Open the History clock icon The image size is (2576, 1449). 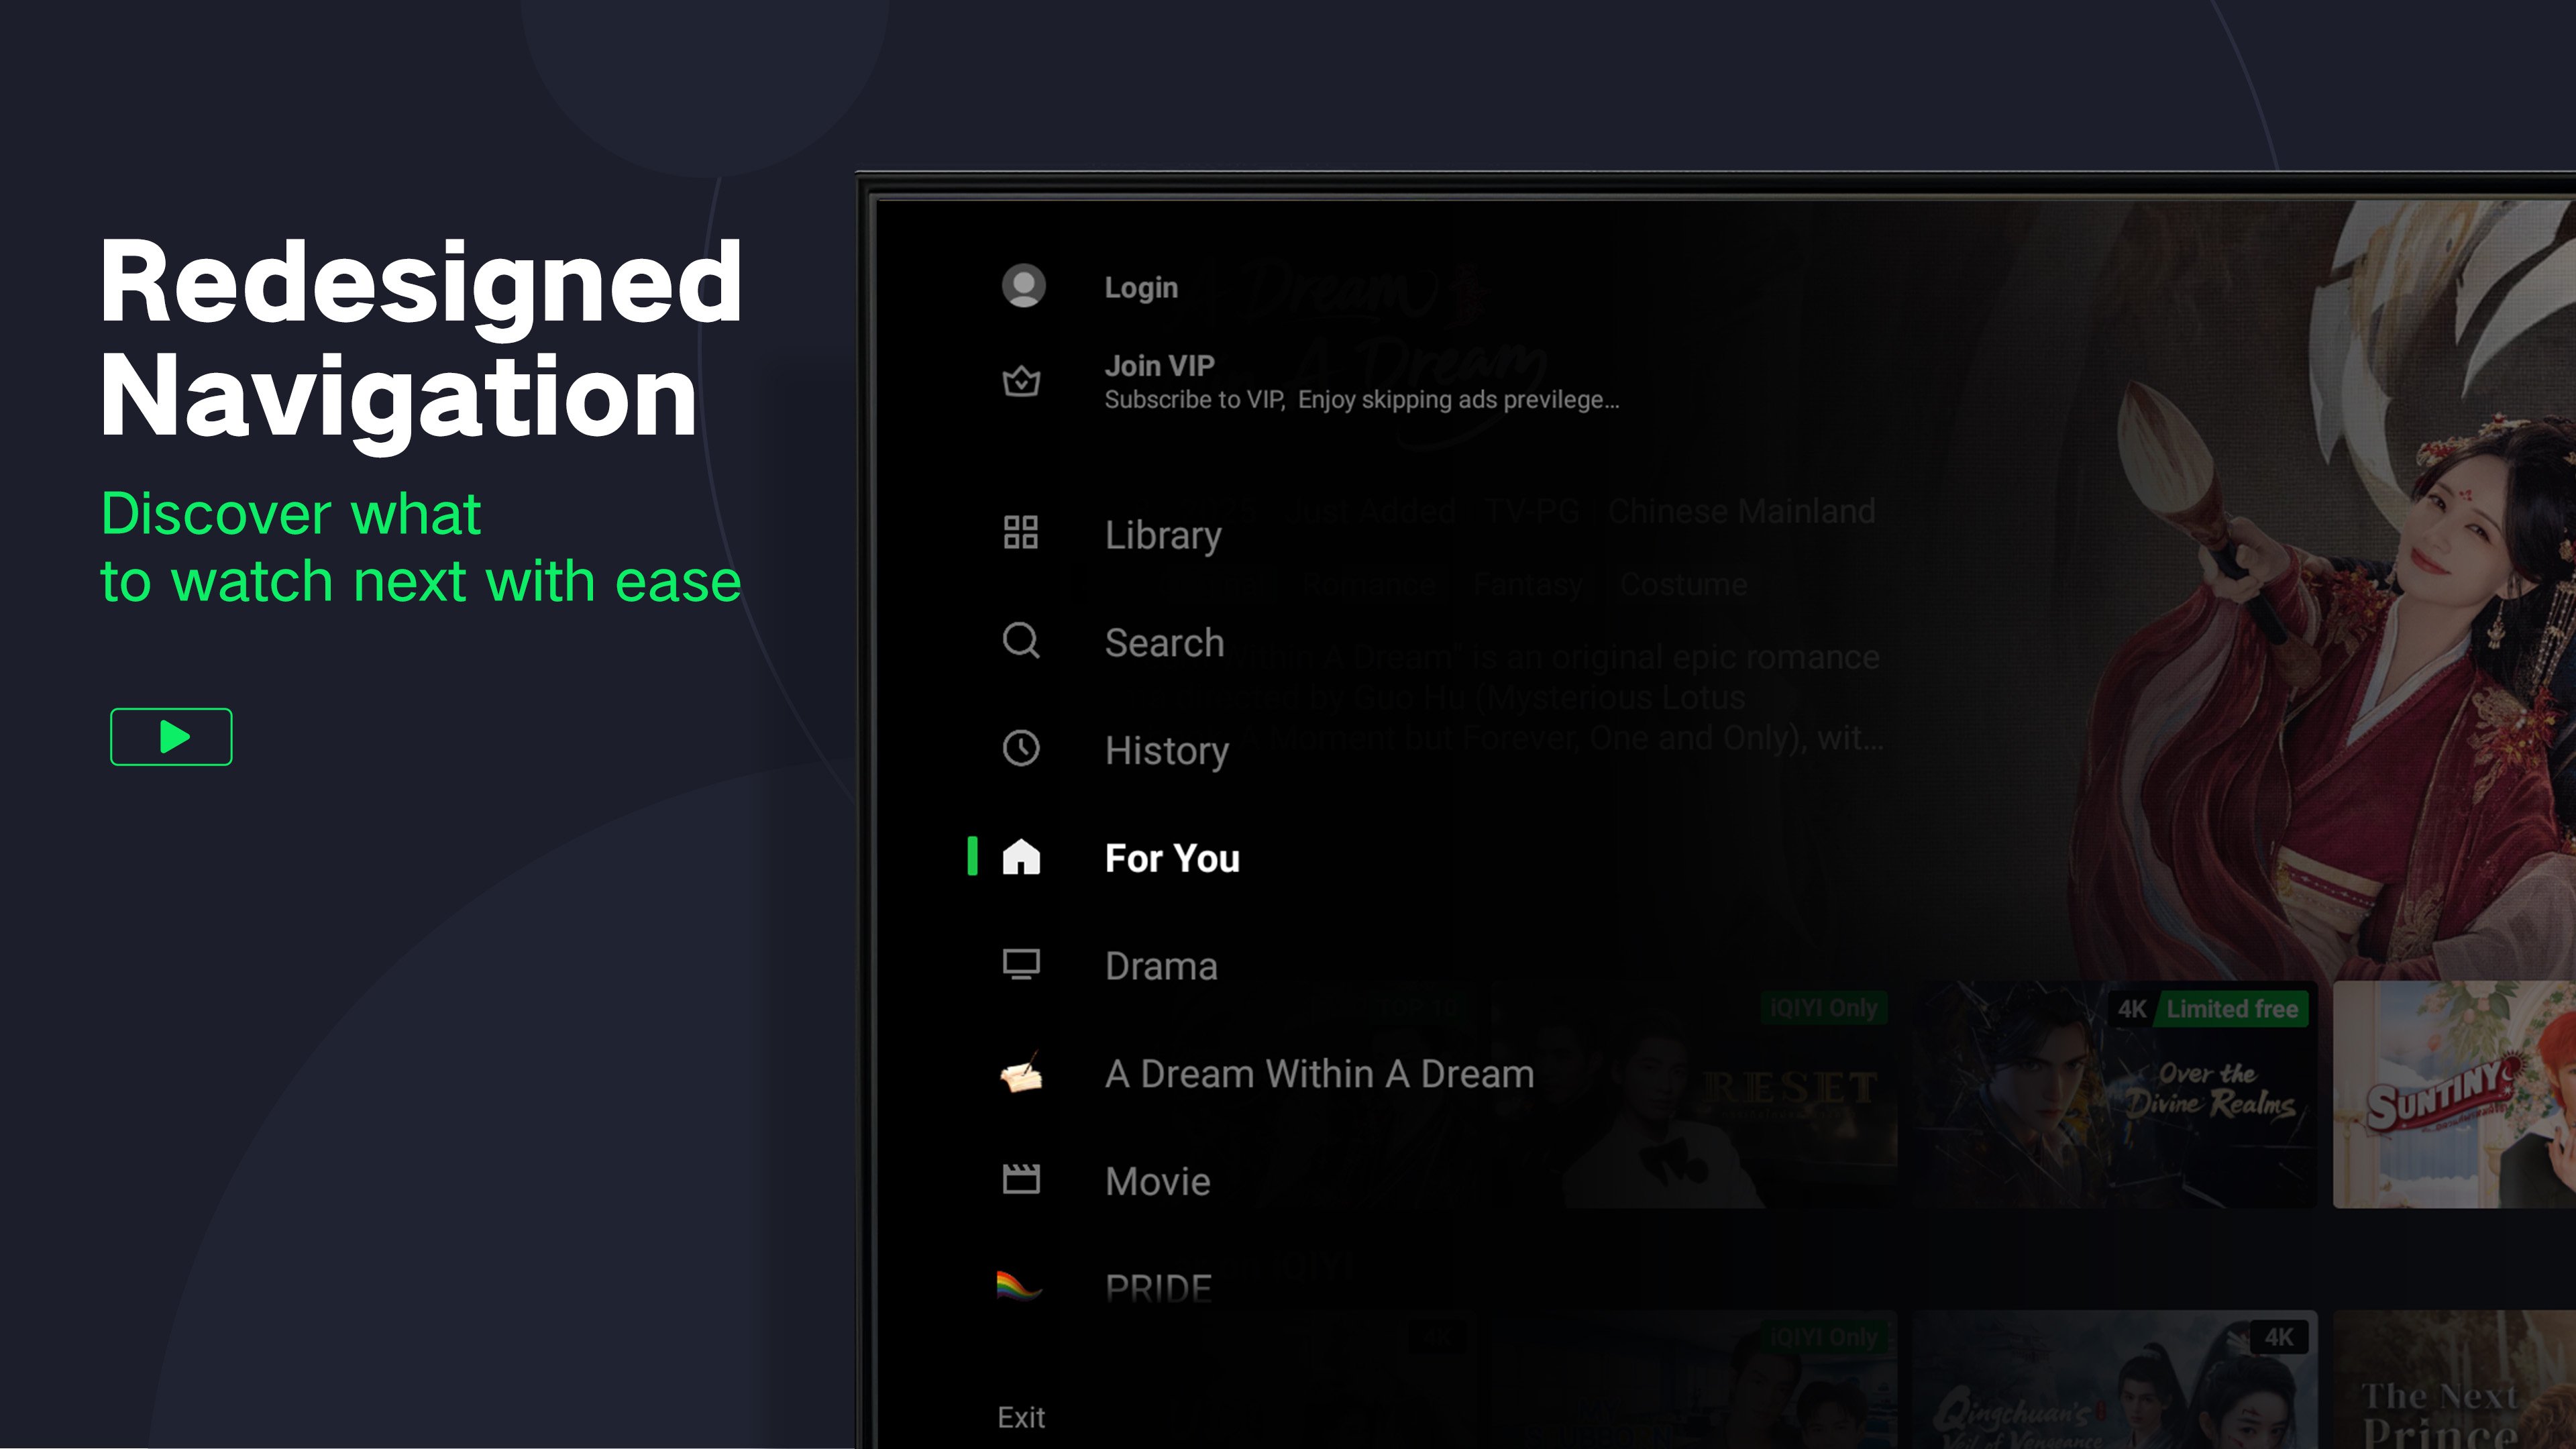(1020, 748)
